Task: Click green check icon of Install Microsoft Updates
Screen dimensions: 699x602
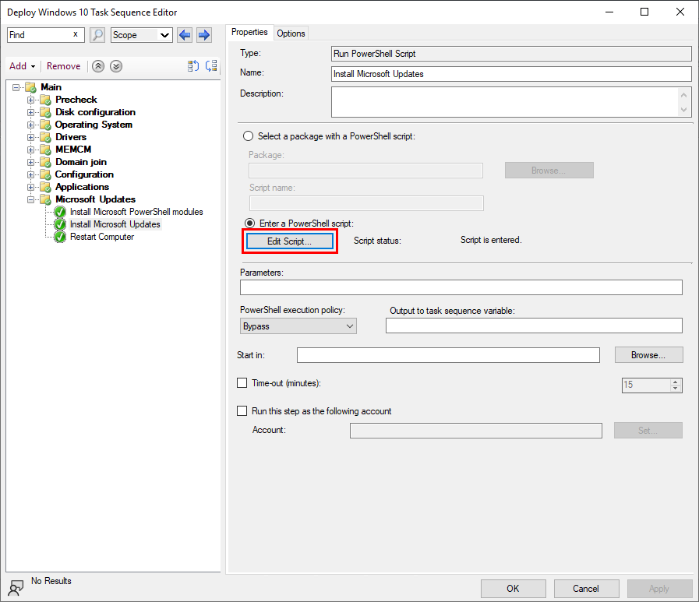Action: (x=60, y=224)
